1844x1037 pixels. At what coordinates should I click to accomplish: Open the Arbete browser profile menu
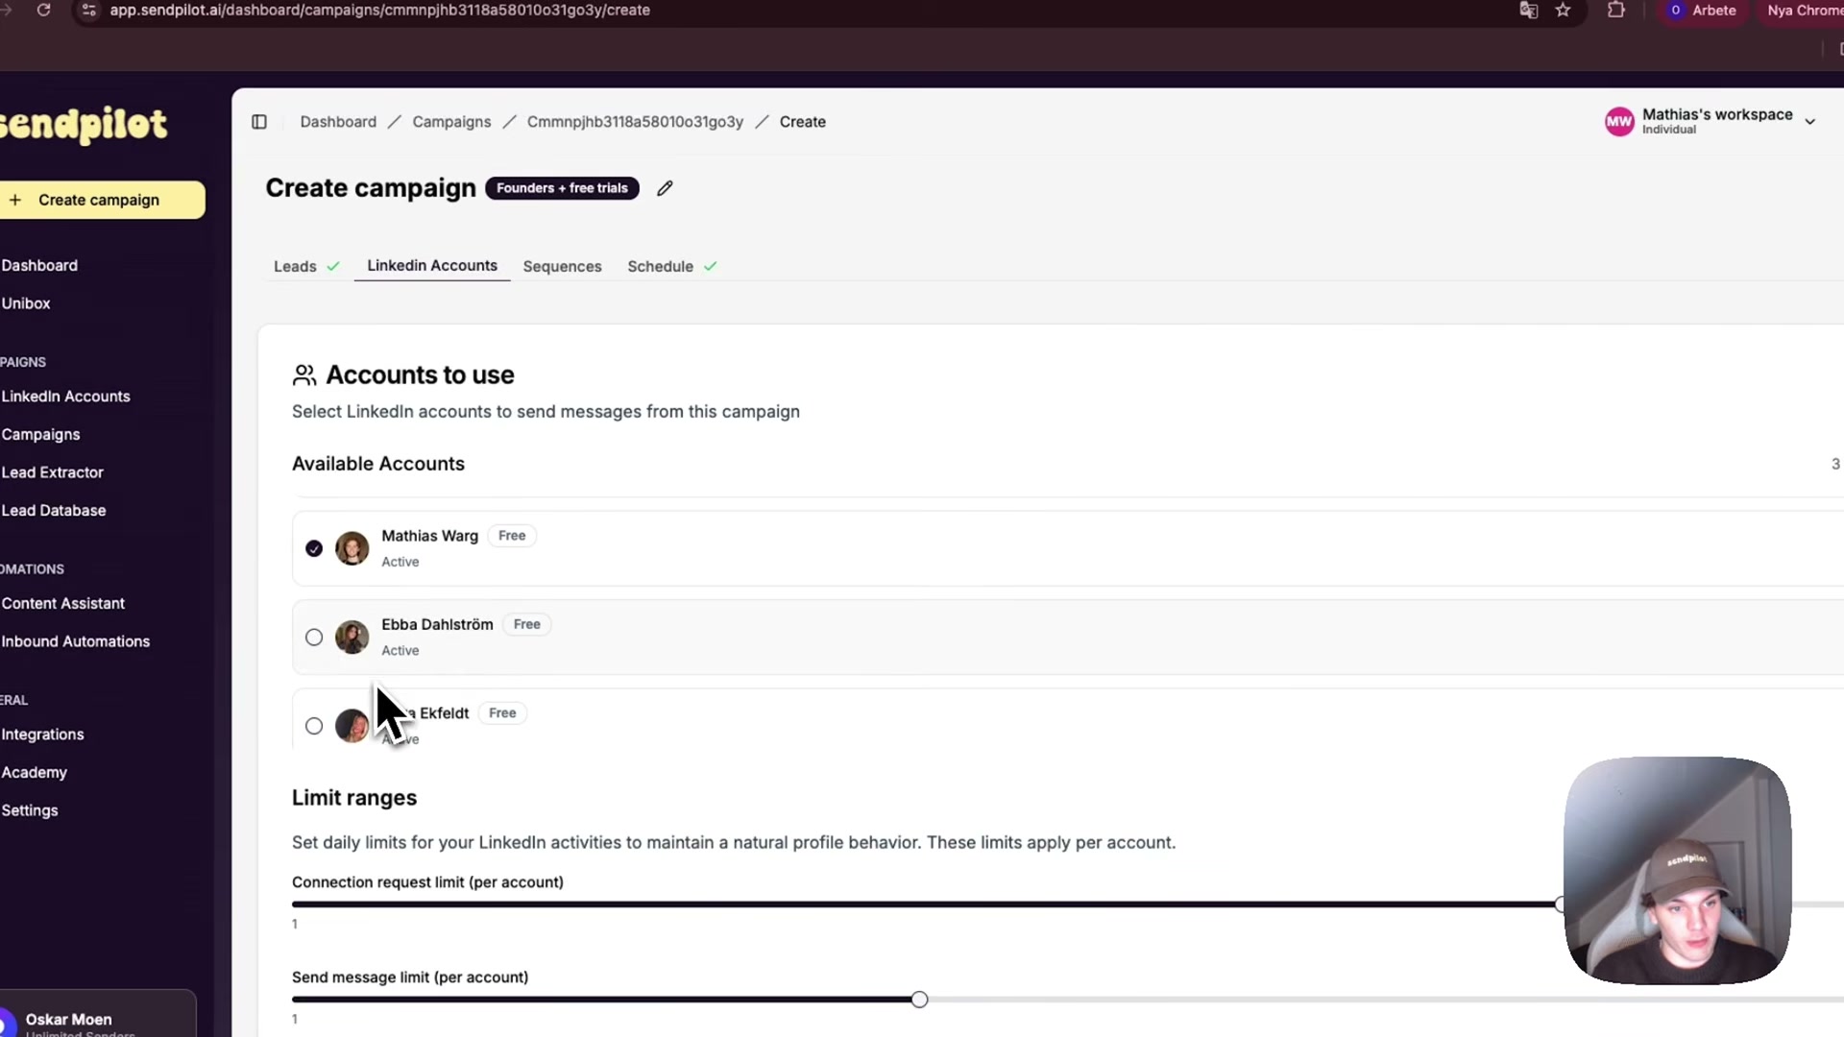1702,10
